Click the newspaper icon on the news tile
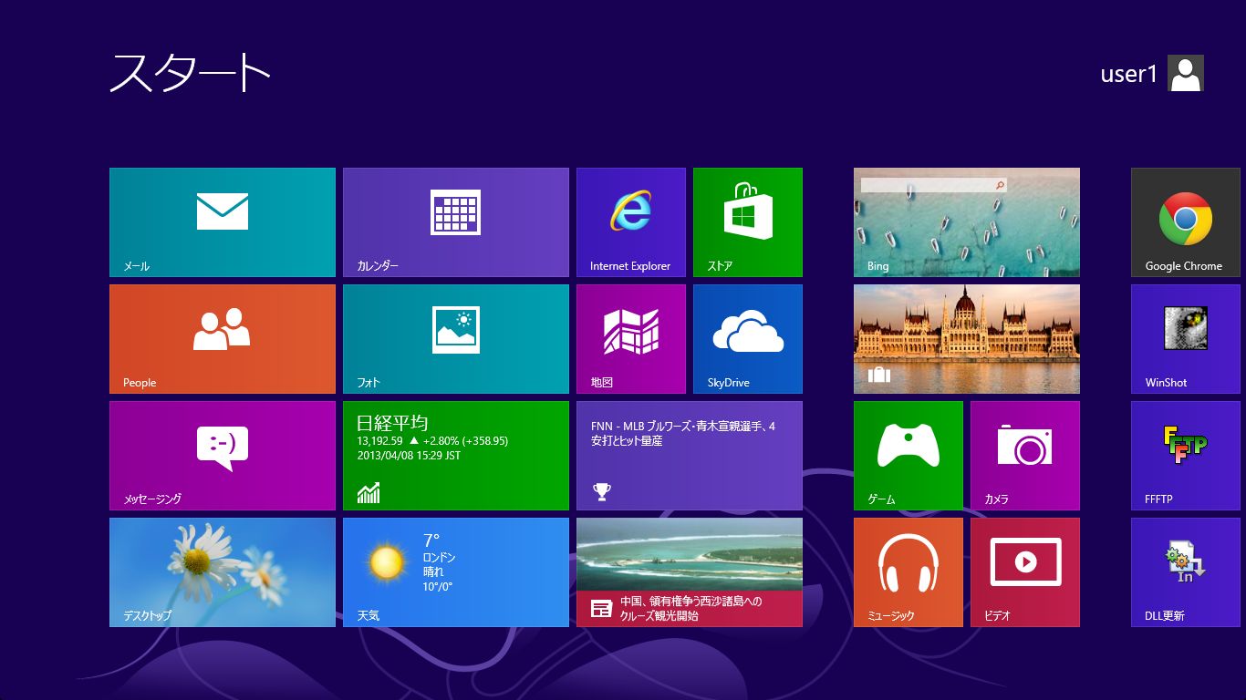 601,608
